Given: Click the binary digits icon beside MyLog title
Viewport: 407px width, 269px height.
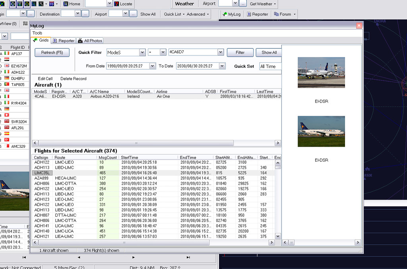Looking at the screenshot, I should coord(25,23).
